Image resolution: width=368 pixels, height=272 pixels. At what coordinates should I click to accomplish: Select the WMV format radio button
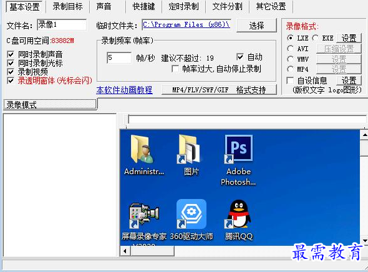point(290,59)
